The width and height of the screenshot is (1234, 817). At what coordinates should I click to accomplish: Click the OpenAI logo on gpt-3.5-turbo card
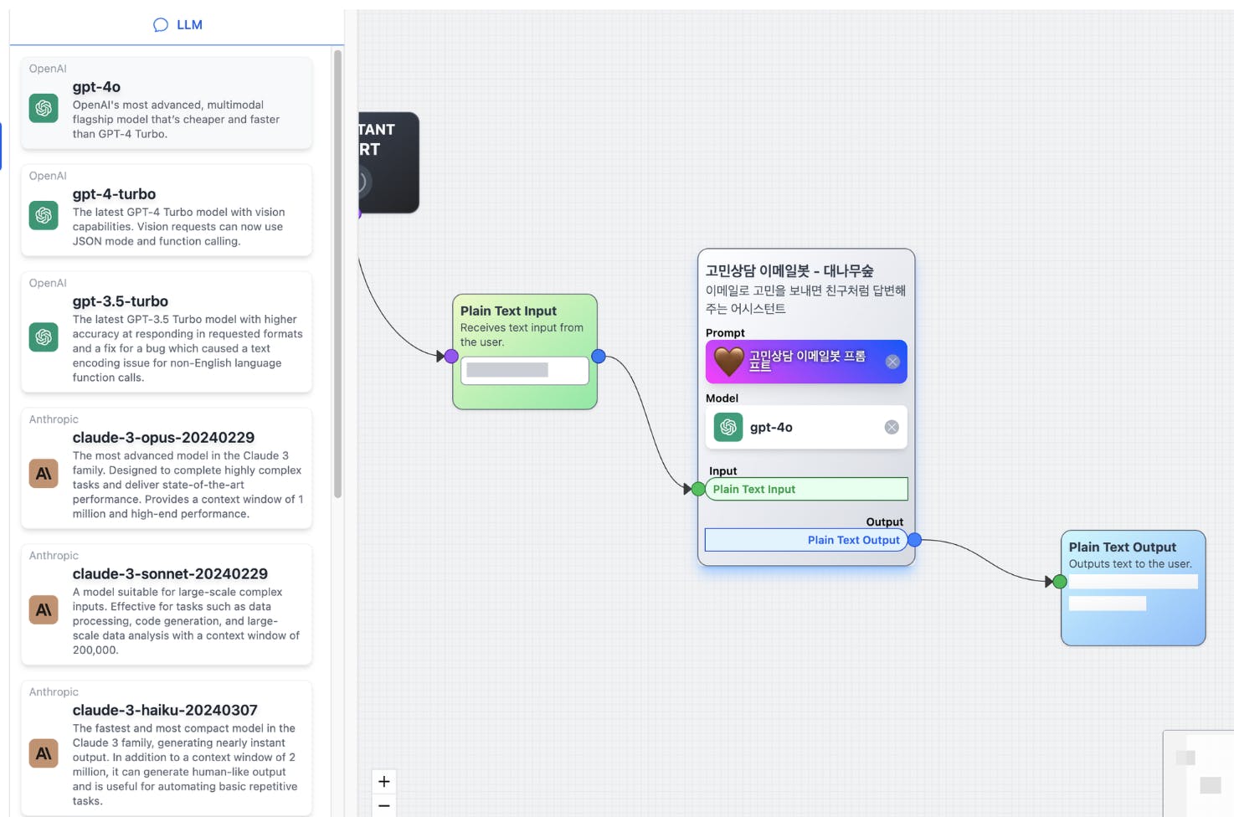[x=44, y=337]
